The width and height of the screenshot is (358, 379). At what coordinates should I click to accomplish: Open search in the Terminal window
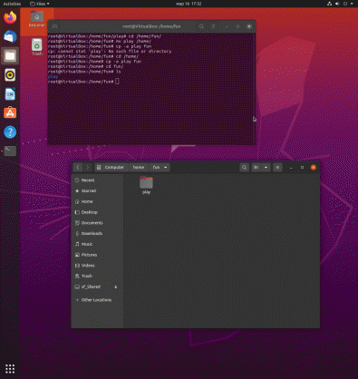click(201, 26)
